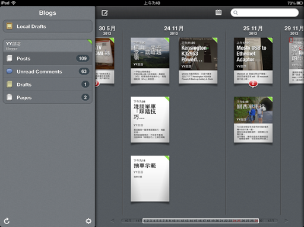304x227 pixels.
Task: Open Local Drafts
Action: pos(47,26)
